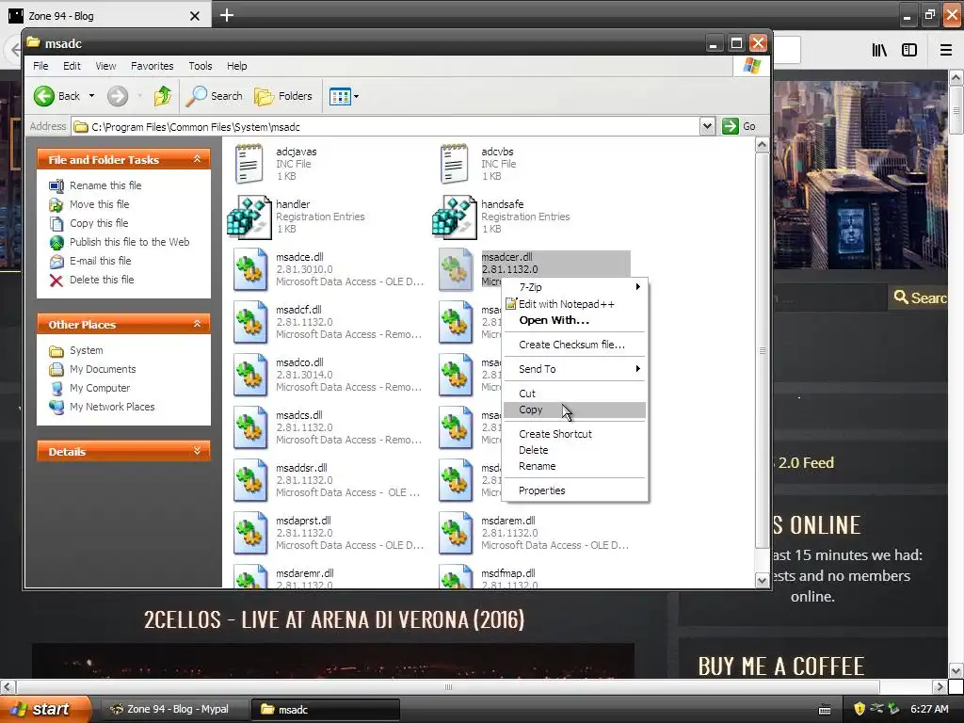Click E-mail this file
Image resolution: width=964 pixels, height=723 pixels.
tap(100, 261)
